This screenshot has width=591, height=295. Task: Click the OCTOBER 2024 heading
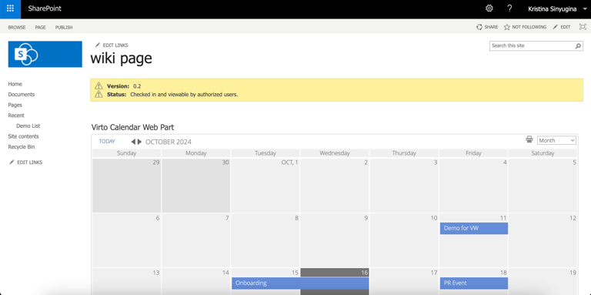coord(169,142)
